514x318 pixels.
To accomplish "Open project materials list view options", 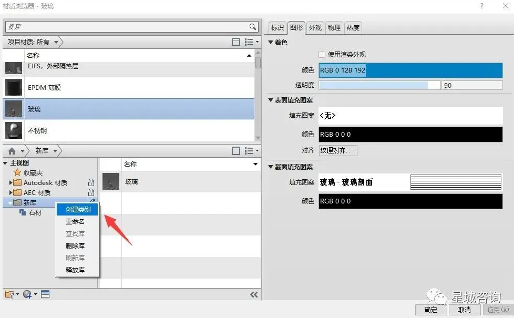I will (x=252, y=42).
